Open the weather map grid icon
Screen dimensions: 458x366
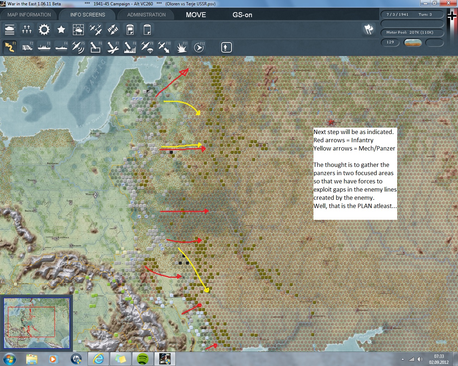78,29
